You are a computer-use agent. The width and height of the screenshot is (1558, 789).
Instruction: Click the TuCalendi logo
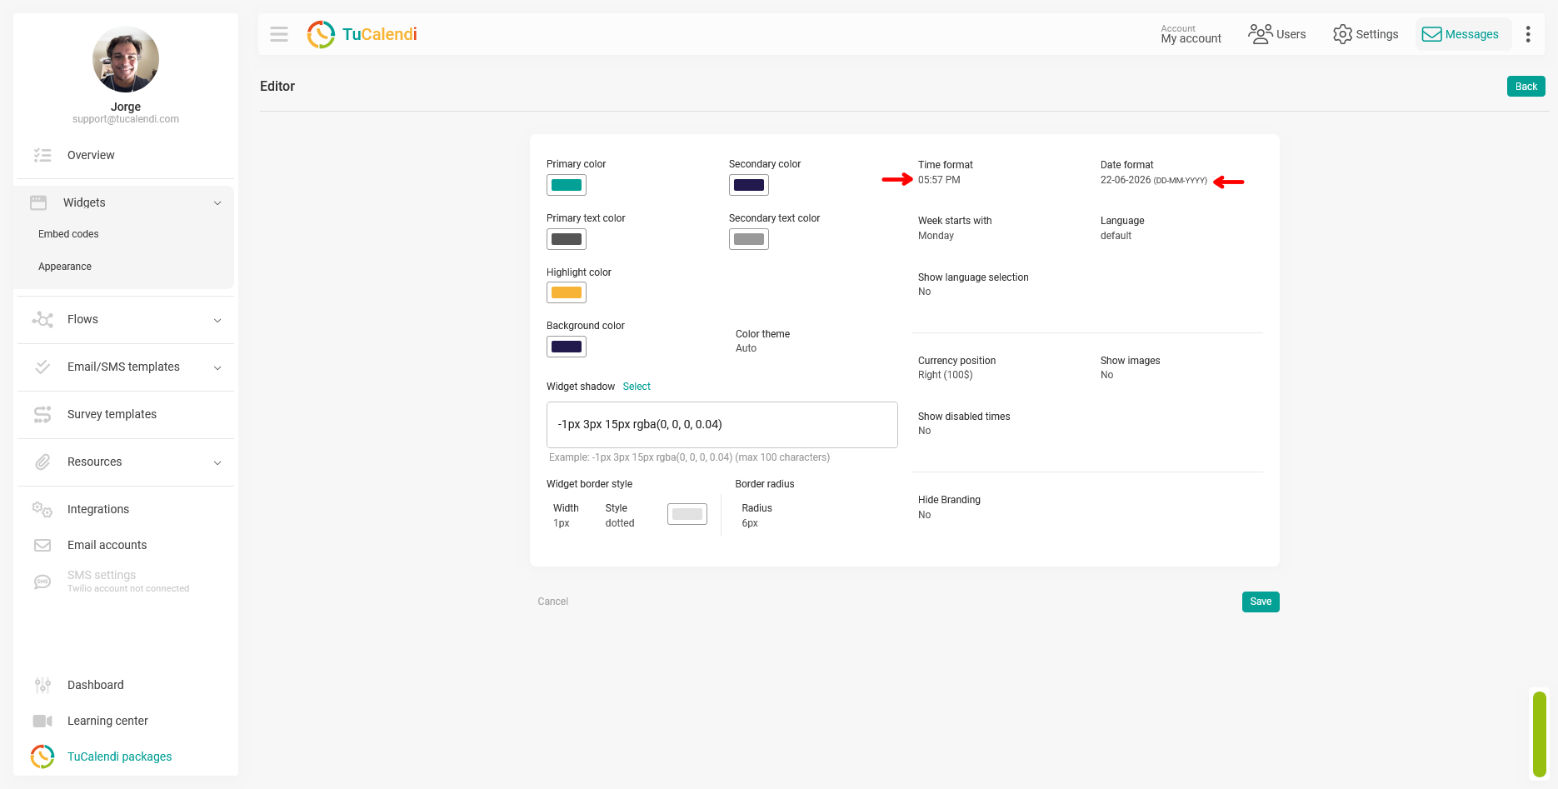click(362, 34)
